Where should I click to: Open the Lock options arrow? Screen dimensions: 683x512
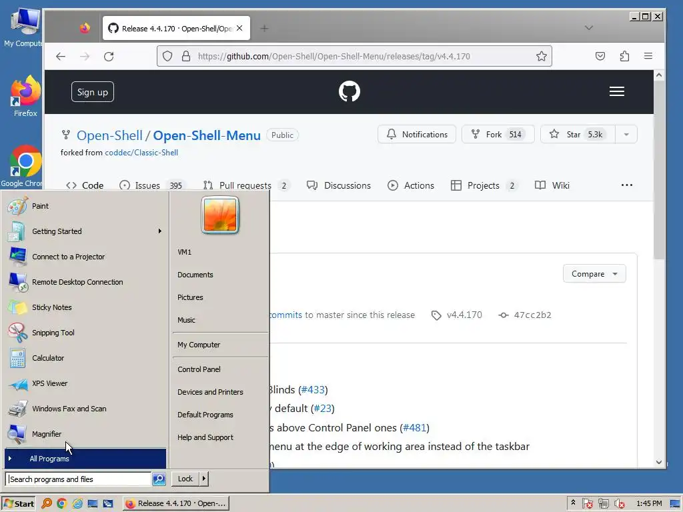tap(204, 479)
